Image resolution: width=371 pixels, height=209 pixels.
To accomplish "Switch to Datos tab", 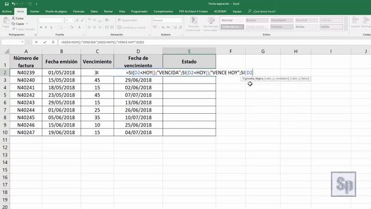I will (94, 12).
